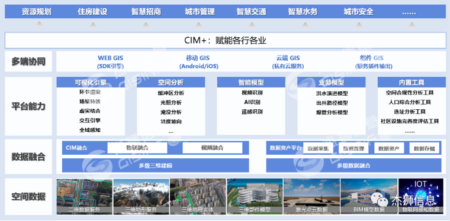Select the 激光点云数据 thumbnail
This screenshot has width=450, height=221.
tap(311, 197)
